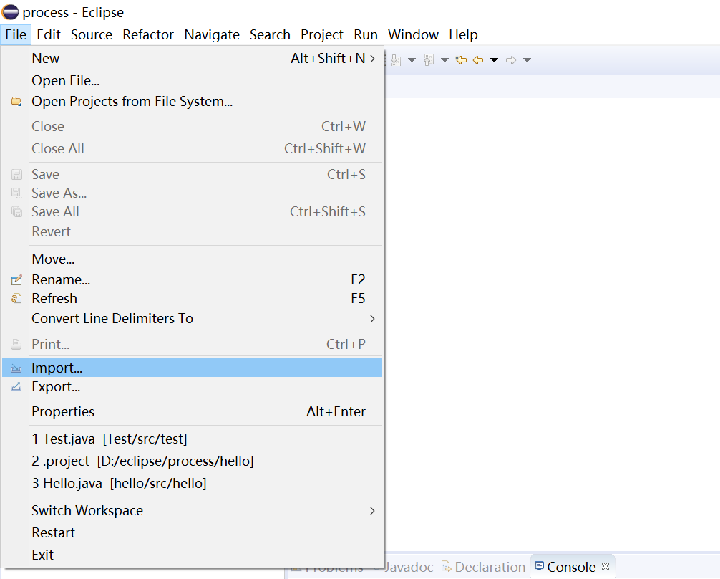Click the Save menu entry
This screenshot has height=579, width=720.
192,174
